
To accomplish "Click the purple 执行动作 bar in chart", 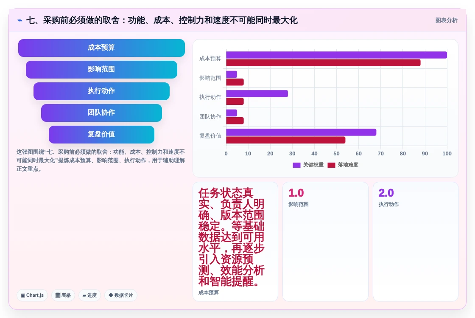I will coord(257,94).
